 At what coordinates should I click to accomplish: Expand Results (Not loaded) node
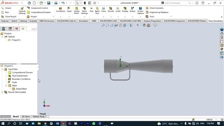[x=2, y=92]
